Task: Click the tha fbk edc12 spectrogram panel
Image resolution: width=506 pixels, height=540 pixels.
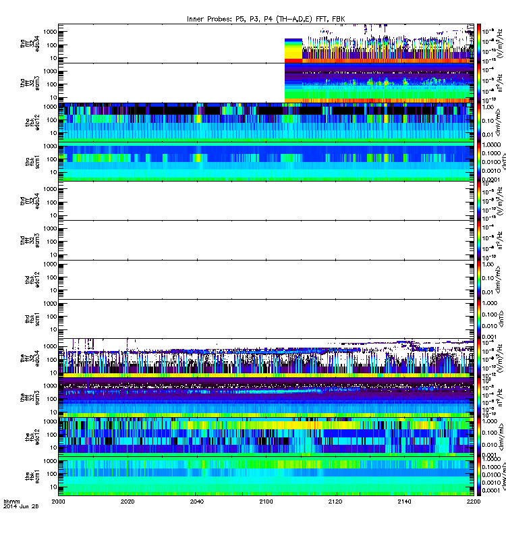Action: pos(266,122)
